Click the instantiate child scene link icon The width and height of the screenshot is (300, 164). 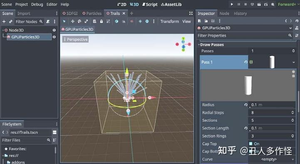[10, 22]
